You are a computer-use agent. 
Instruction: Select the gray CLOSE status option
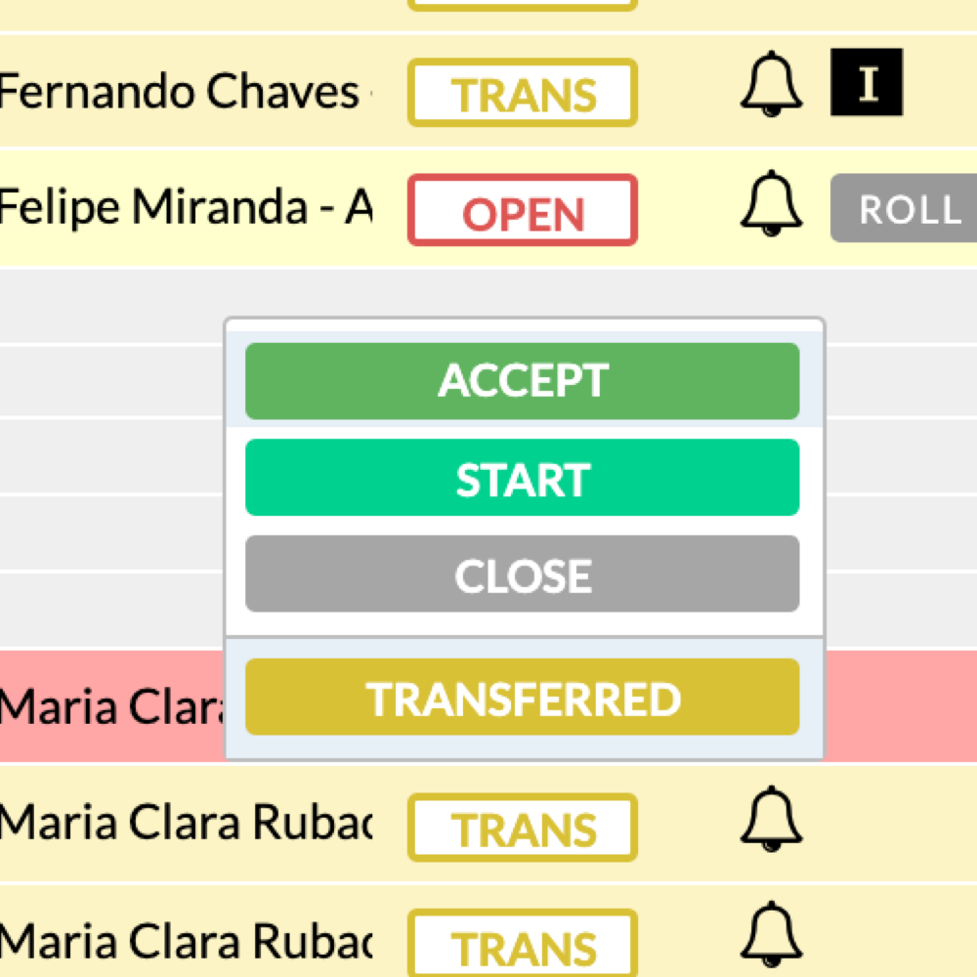point(523,574)
